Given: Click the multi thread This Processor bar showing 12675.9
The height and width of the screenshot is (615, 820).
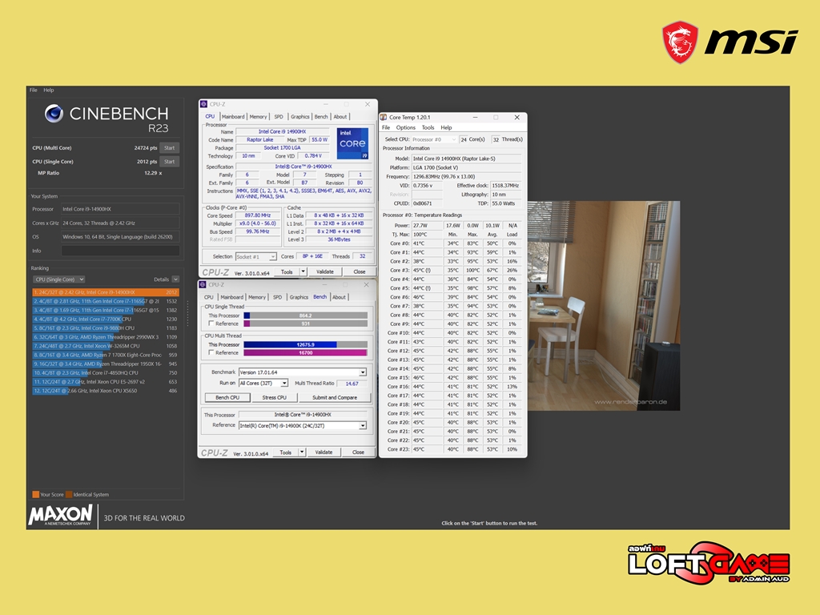Looking at the screenshot, I should pyautogui.click(x=305, y=344).
